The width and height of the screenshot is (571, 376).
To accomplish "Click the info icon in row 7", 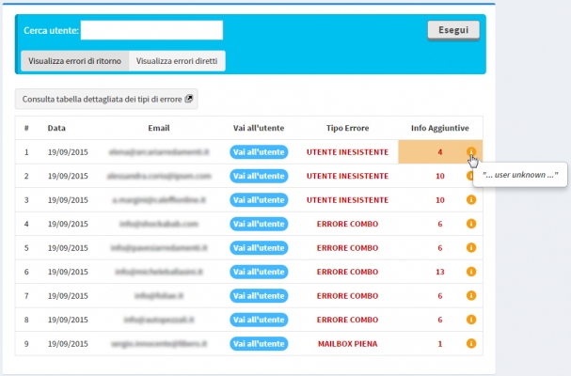I will tap(471, 296).
